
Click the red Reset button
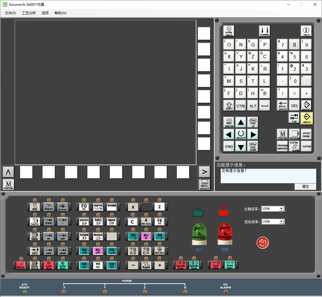20,265
